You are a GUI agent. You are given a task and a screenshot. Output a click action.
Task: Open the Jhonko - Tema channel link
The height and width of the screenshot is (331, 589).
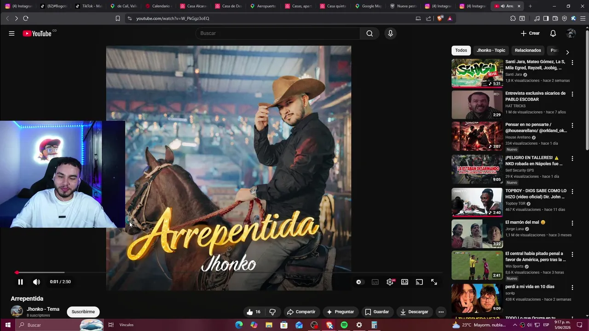(43, 309)
